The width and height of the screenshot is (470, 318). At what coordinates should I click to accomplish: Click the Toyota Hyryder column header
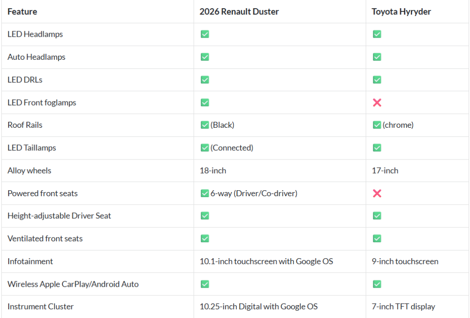click(x=401, y=11)
